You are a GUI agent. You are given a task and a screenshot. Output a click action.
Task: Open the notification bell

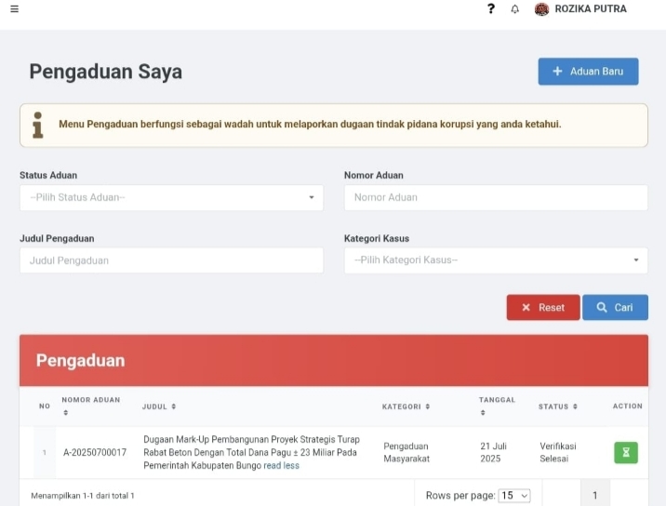[515, 9]
